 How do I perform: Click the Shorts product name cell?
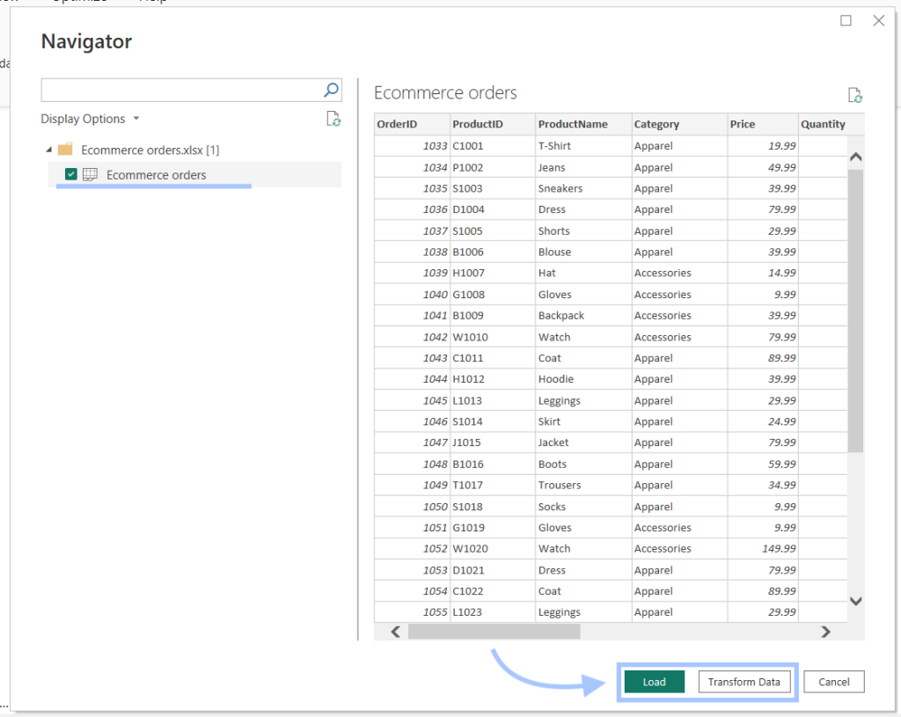(583, 231)
